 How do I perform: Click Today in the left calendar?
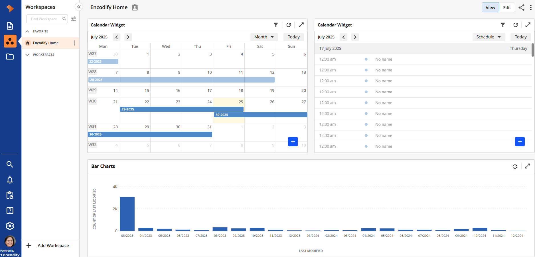coord(294,37)
